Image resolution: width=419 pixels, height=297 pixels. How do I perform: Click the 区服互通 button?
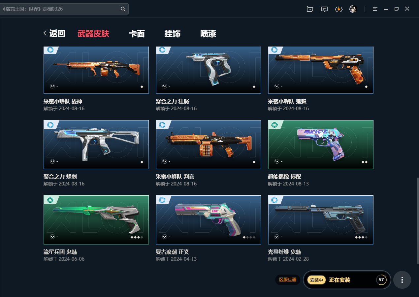288,280
